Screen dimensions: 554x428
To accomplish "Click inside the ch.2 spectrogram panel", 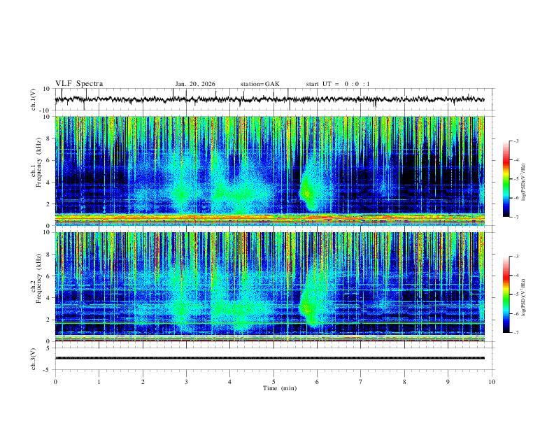I will pos(269,287).
